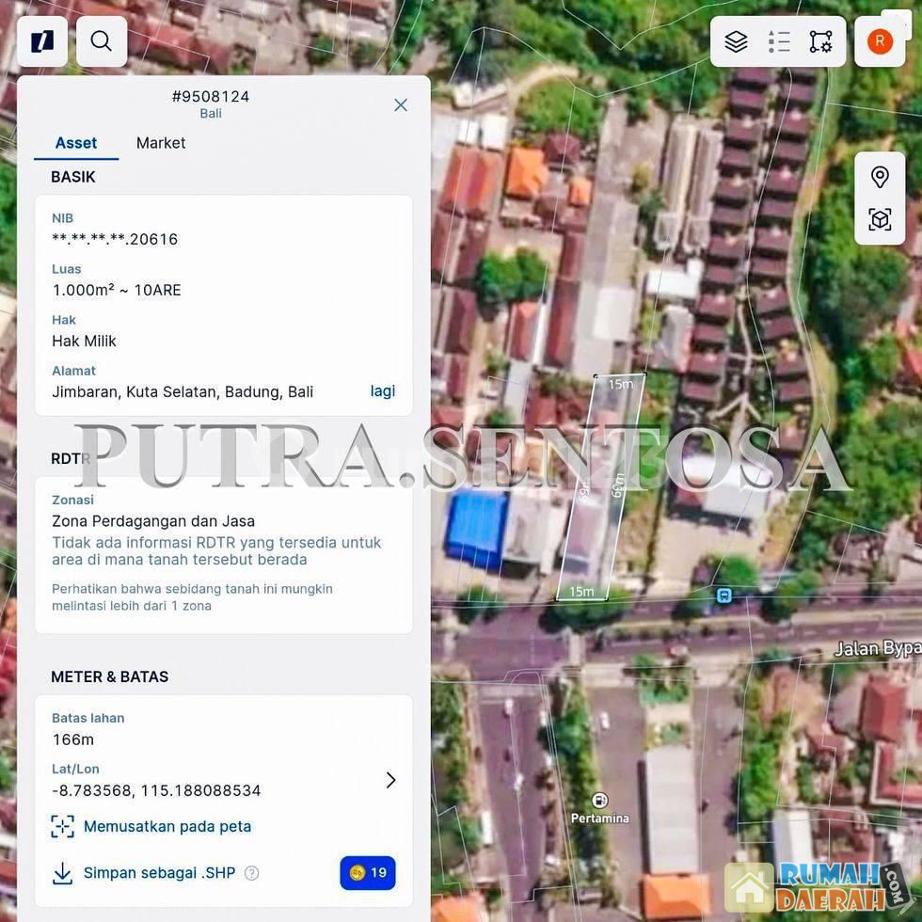
Task: Open the orange R user profile
Action: click(880, 41)
